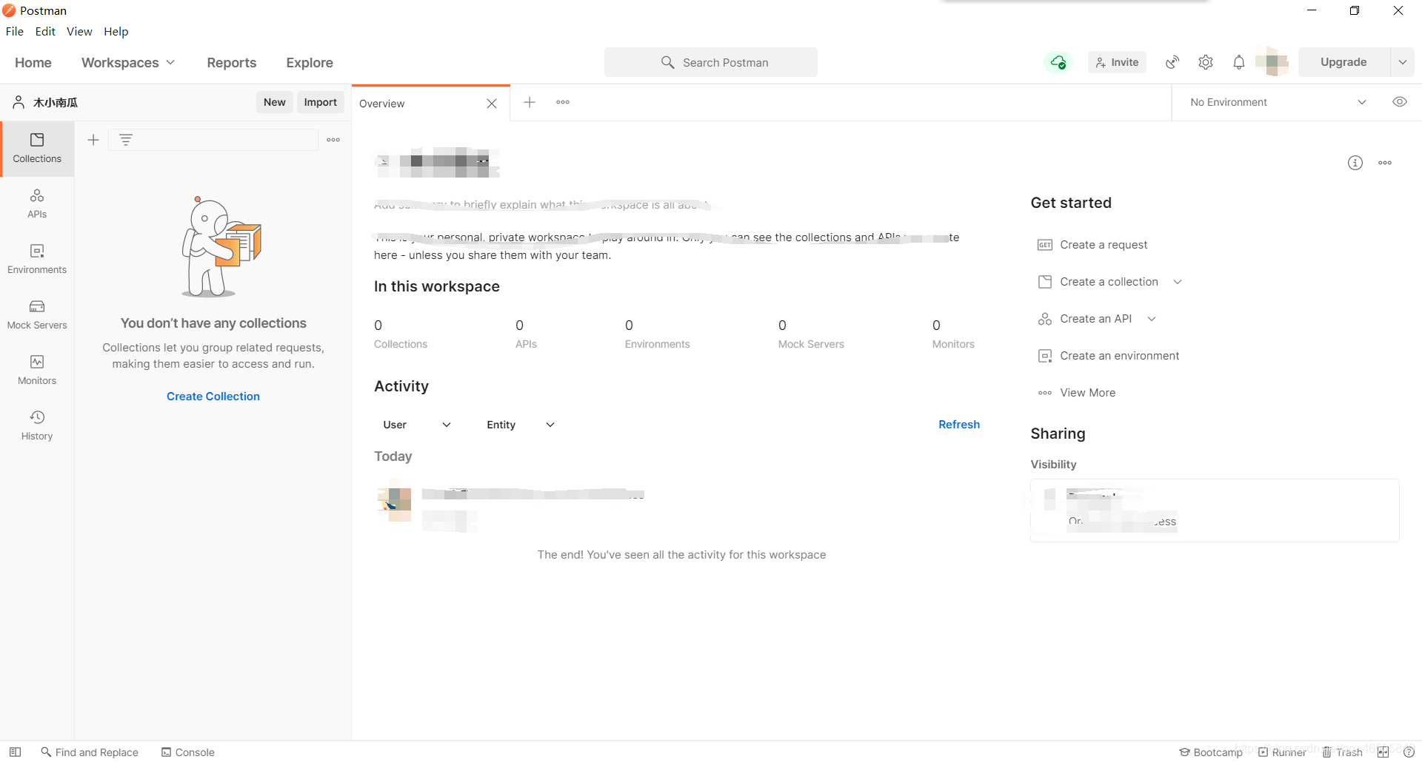
Task: Open the Environments sidebar panel
Action: pos(37,260)
